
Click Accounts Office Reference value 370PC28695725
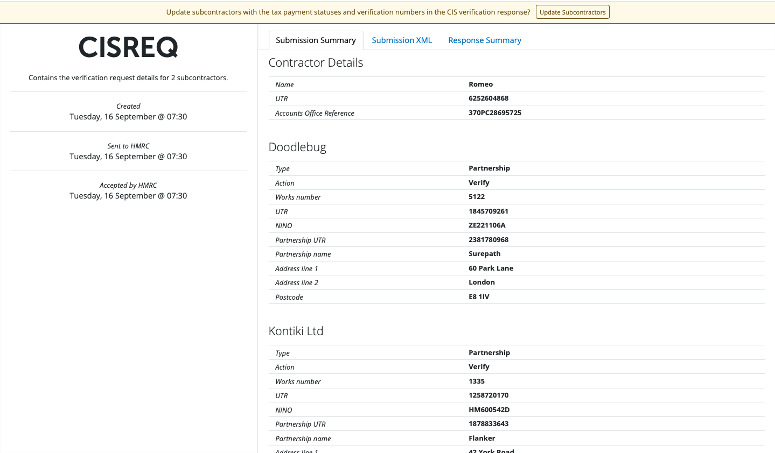495,113
